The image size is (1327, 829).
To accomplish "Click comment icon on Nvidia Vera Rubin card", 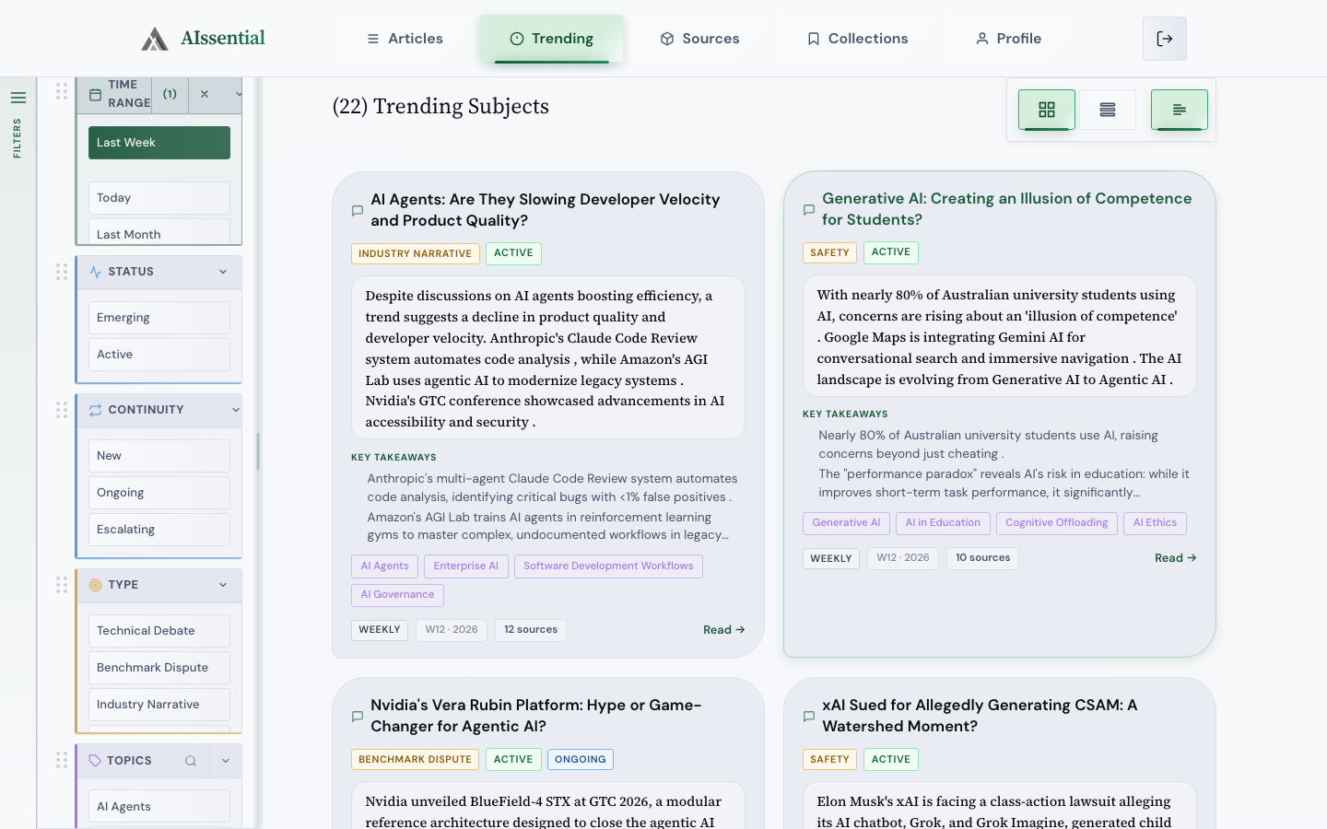I will (x=358, y=717).
